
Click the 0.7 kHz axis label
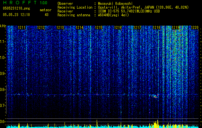pyautogui.click(x=3, y=106)
